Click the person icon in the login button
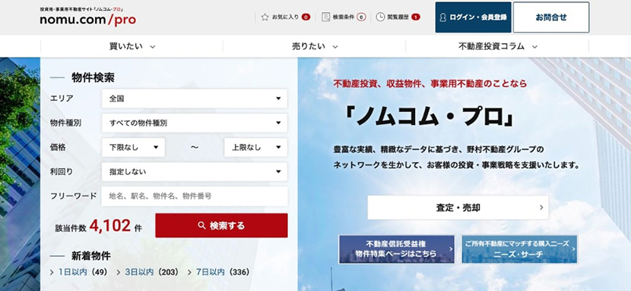 443,17
